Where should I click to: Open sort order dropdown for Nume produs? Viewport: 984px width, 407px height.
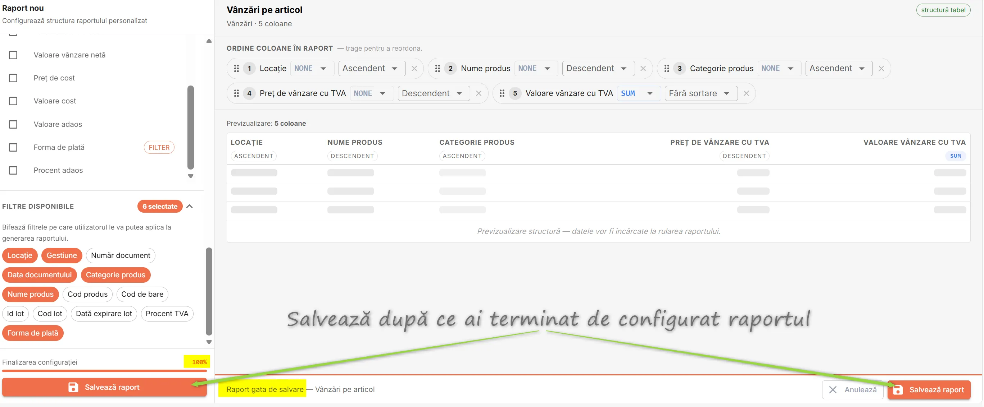pos(598,69)
